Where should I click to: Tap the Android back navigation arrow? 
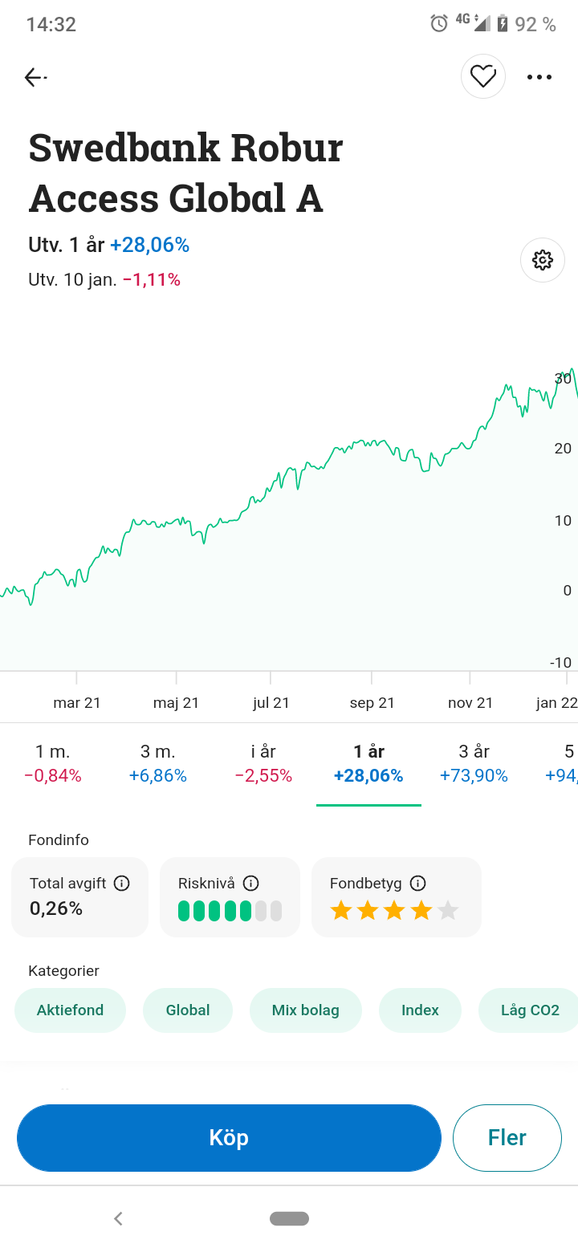[118, 1218]
